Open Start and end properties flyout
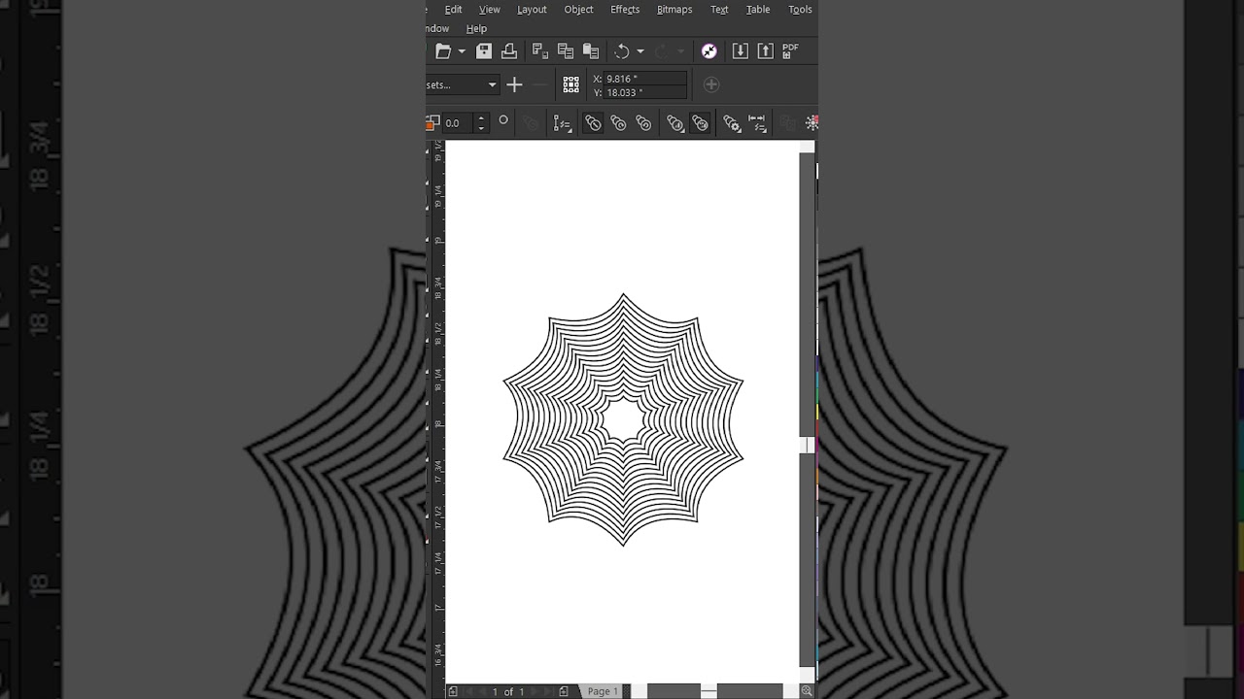 pos(757,123)
